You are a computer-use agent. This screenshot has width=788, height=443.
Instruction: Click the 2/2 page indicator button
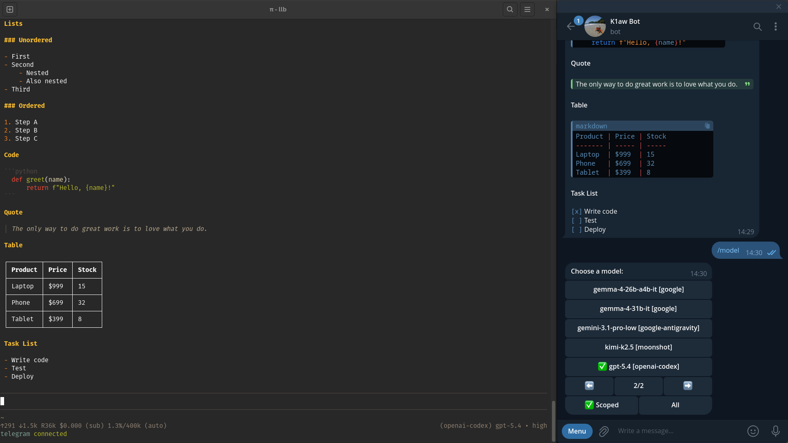click(x=638, y=386)
